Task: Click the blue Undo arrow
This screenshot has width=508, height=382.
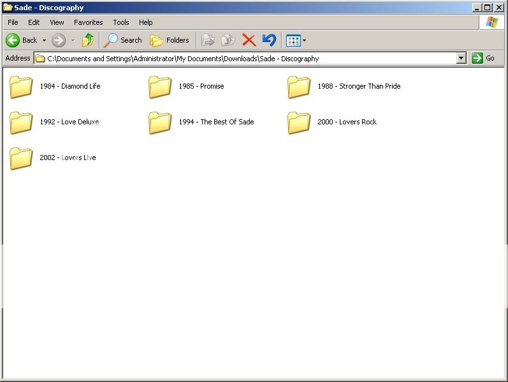Action: pos(269,40)
